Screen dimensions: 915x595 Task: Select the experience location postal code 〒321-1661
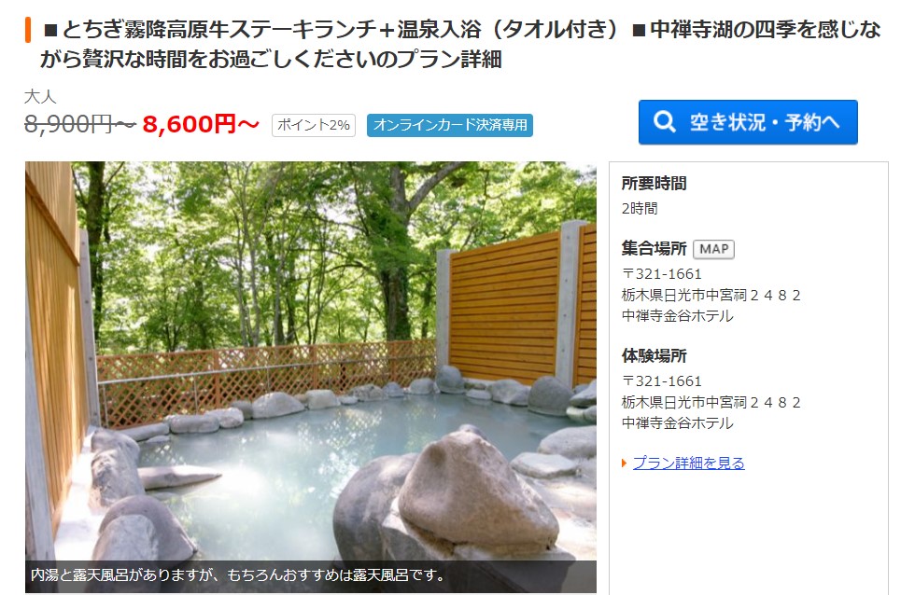click(x=662, y=381)
